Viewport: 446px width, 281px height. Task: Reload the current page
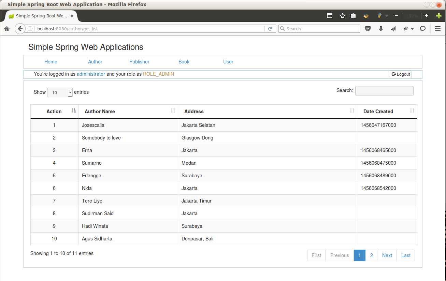(x=270, y=29)
